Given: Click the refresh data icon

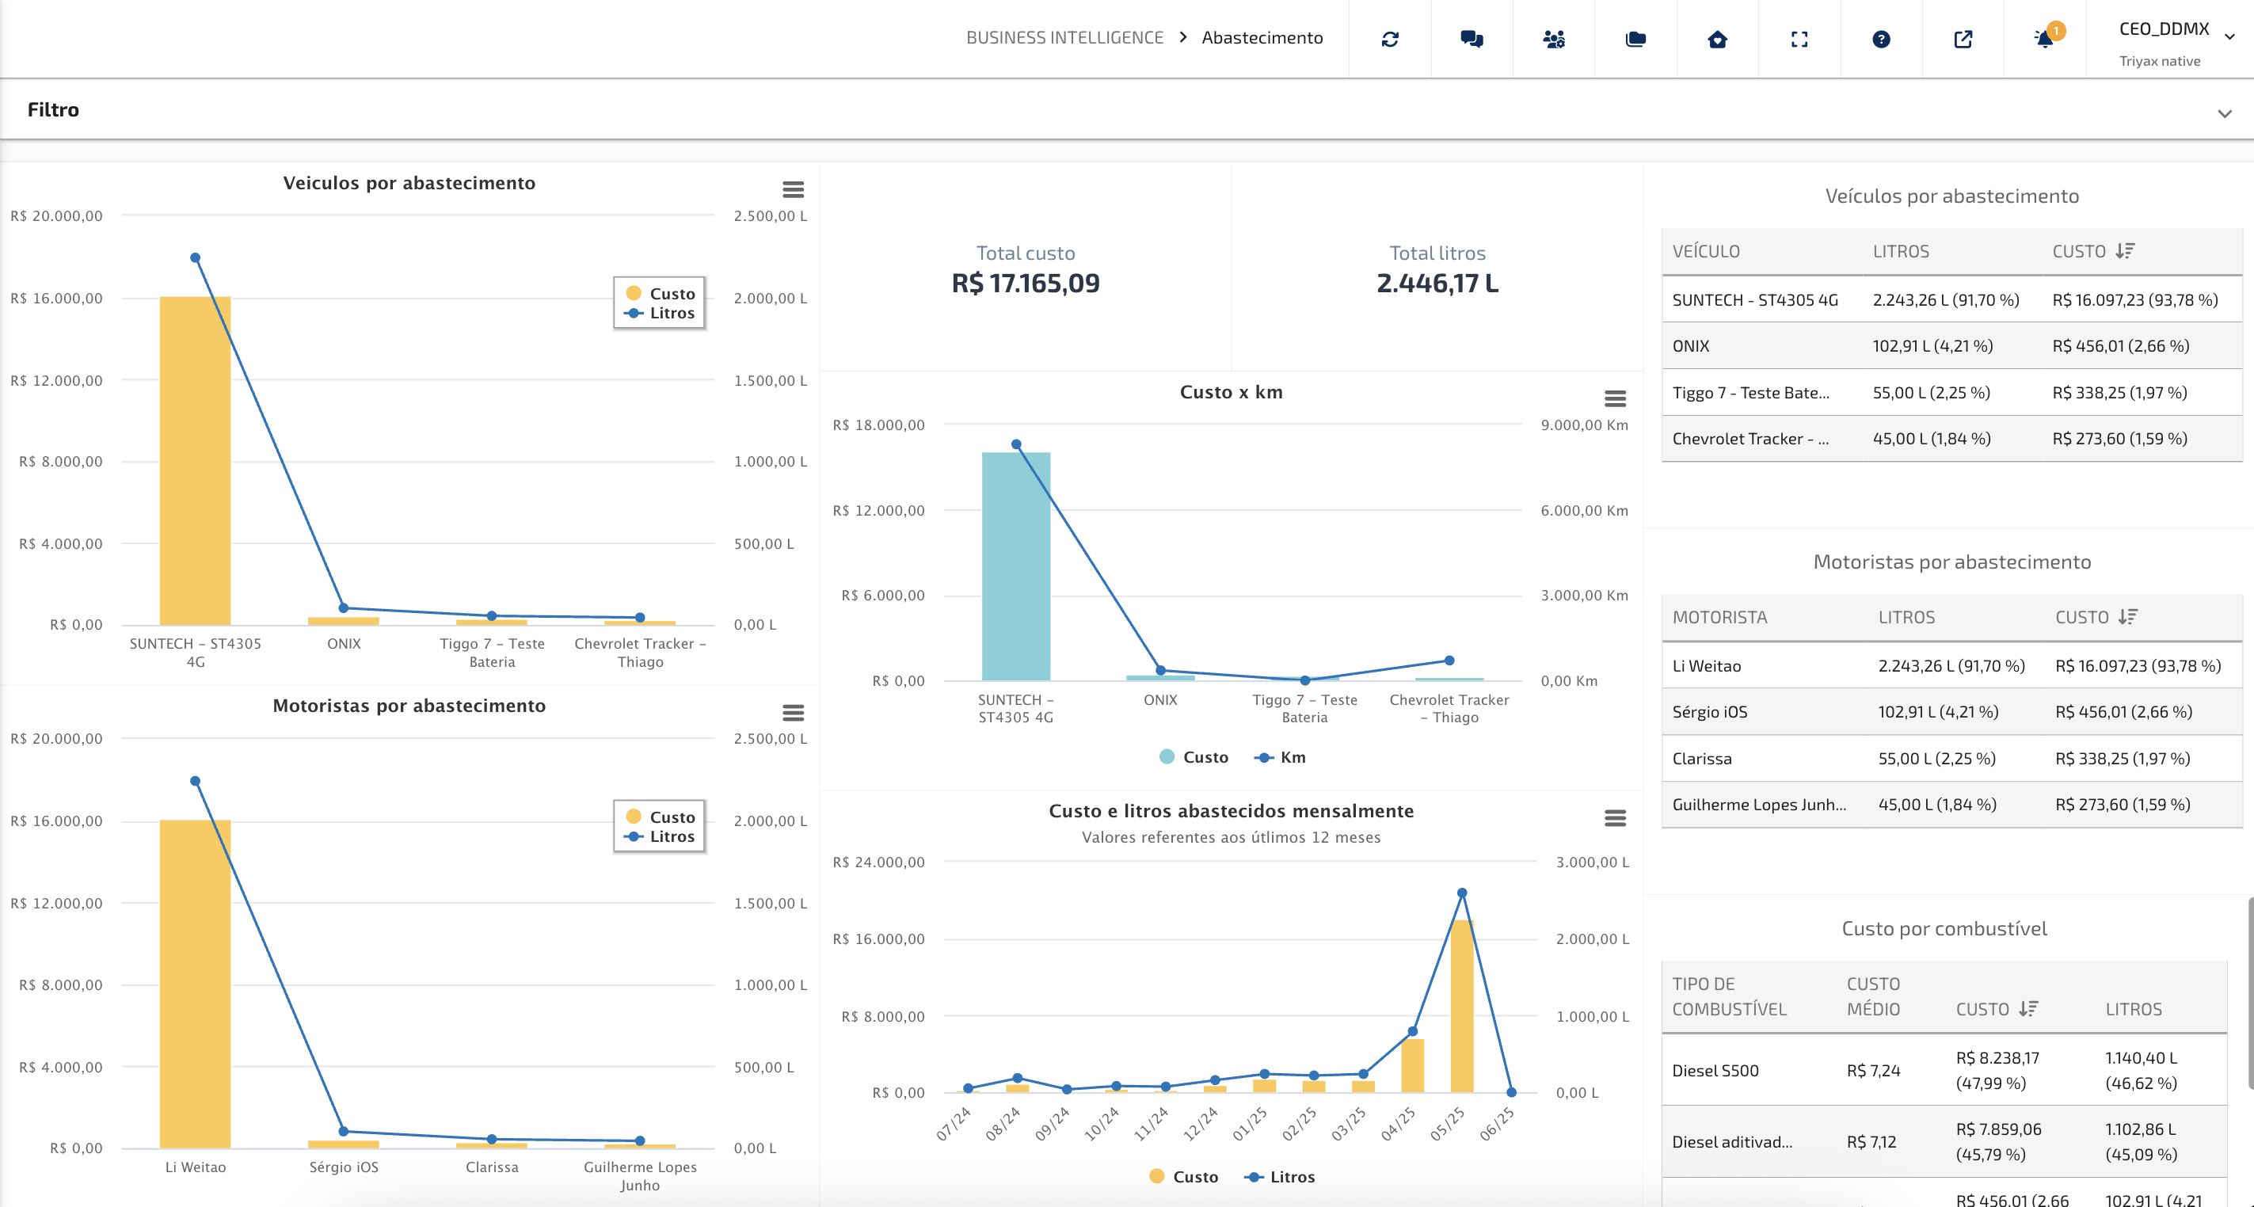Looking at the screenshot, I should click(x=1389, y=40).
